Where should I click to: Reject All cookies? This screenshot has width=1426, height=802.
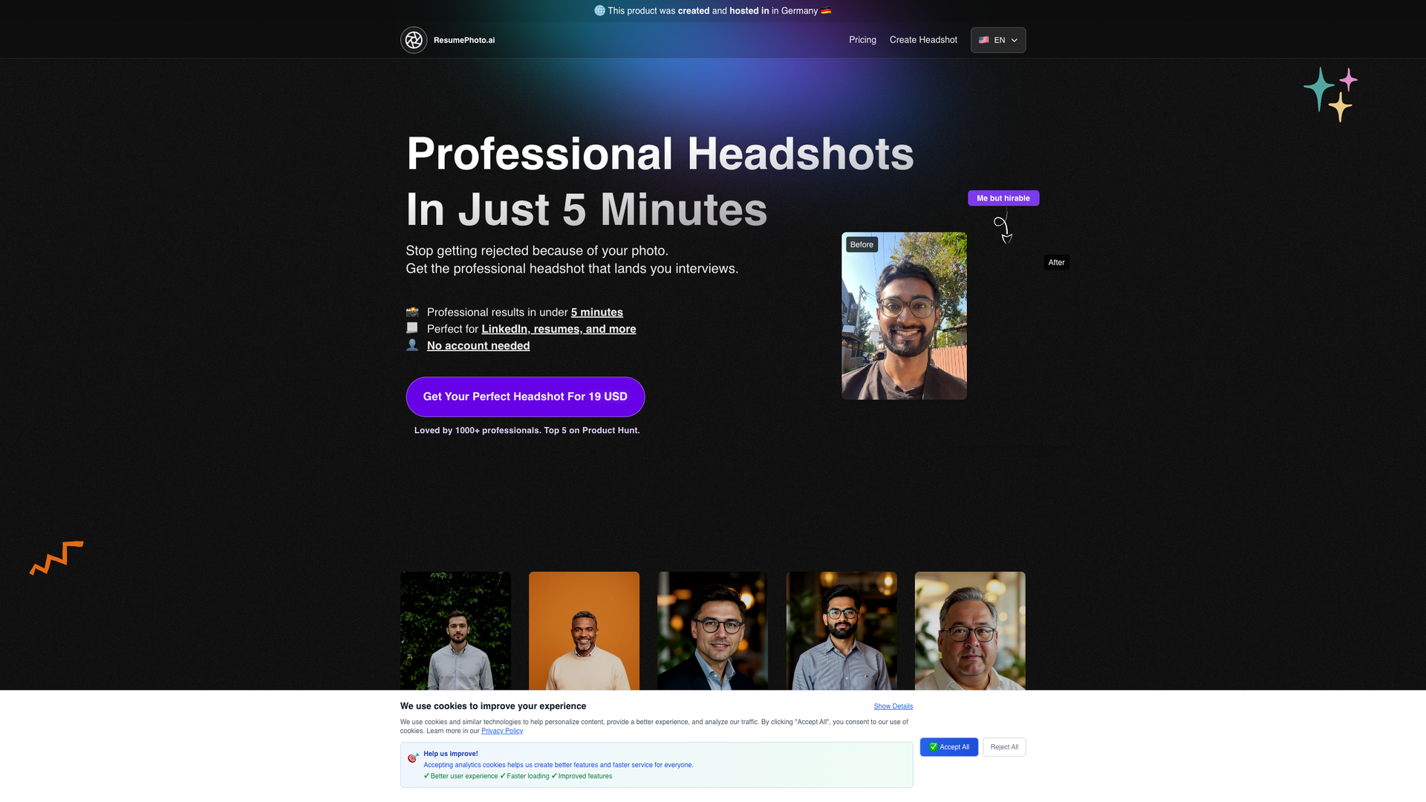click(1004, 747)
